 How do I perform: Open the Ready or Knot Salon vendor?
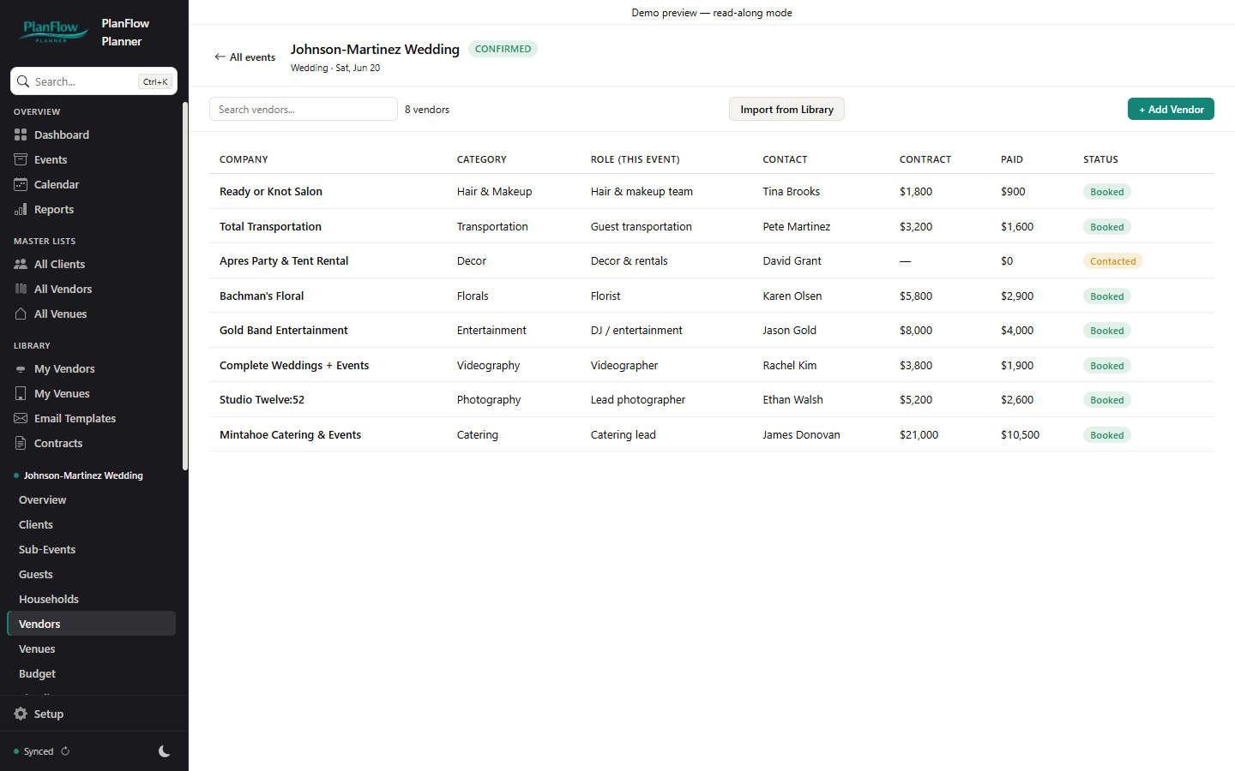[271, 191]
